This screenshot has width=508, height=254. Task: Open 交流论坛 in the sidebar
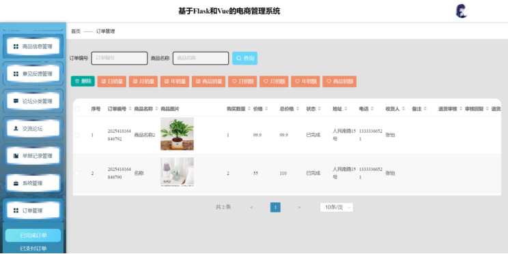[x=33, y=129]
